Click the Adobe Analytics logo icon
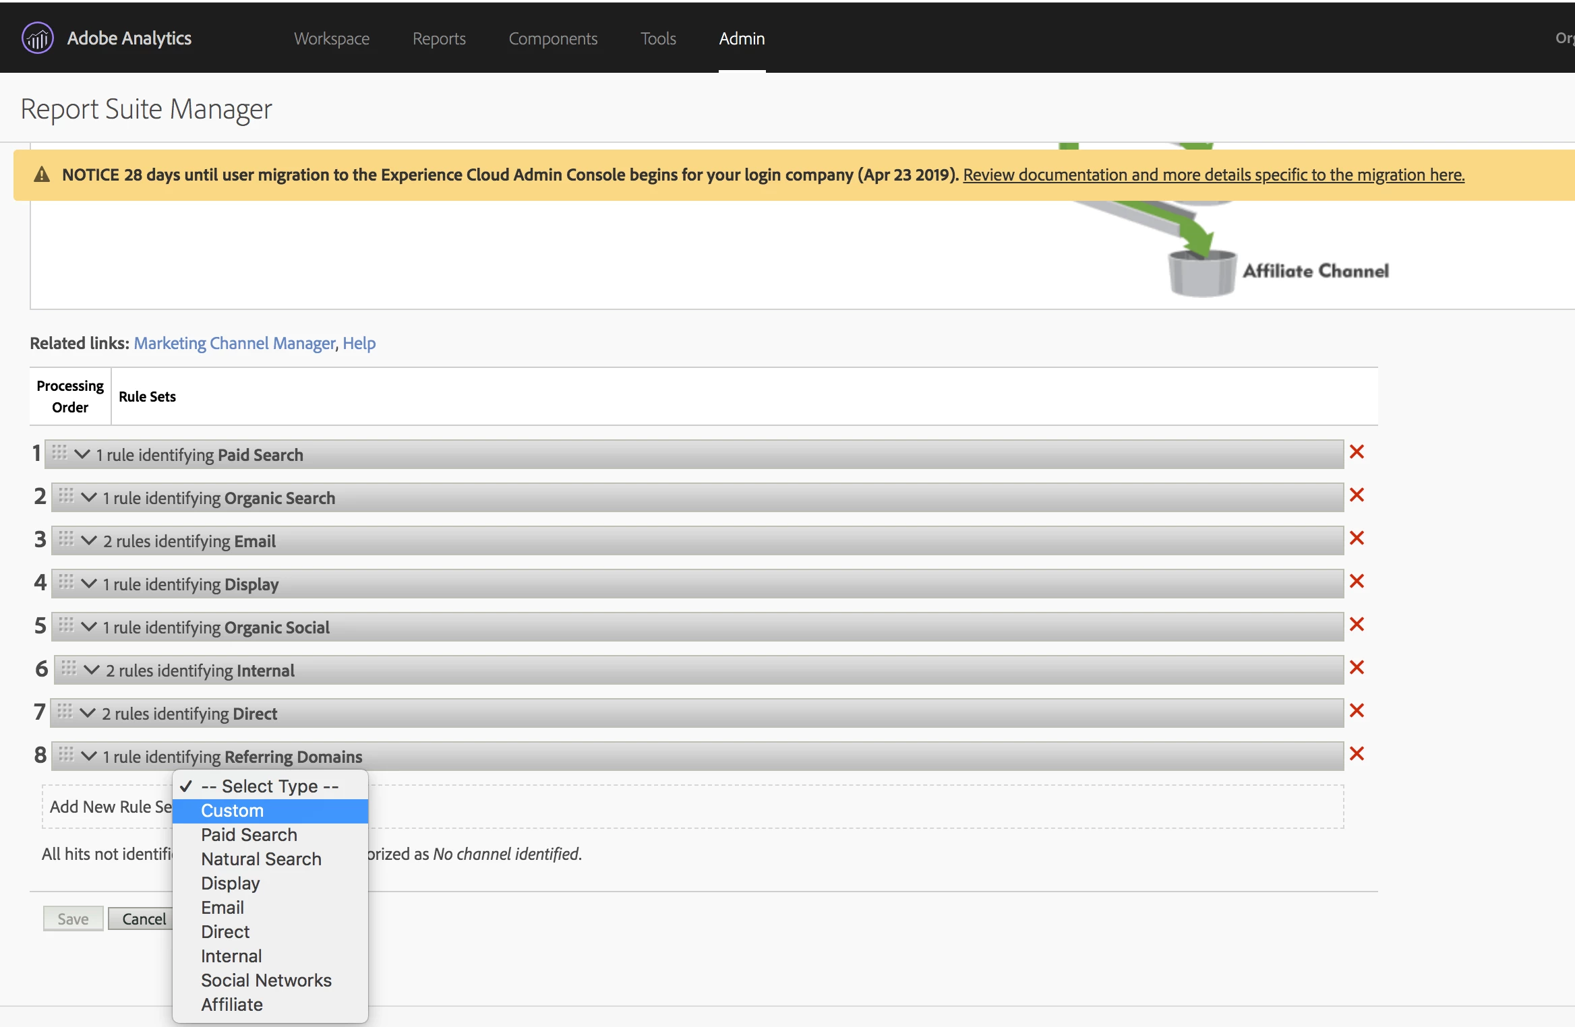The width and height of the screenshot is (1575, 1027). [37, 38]
